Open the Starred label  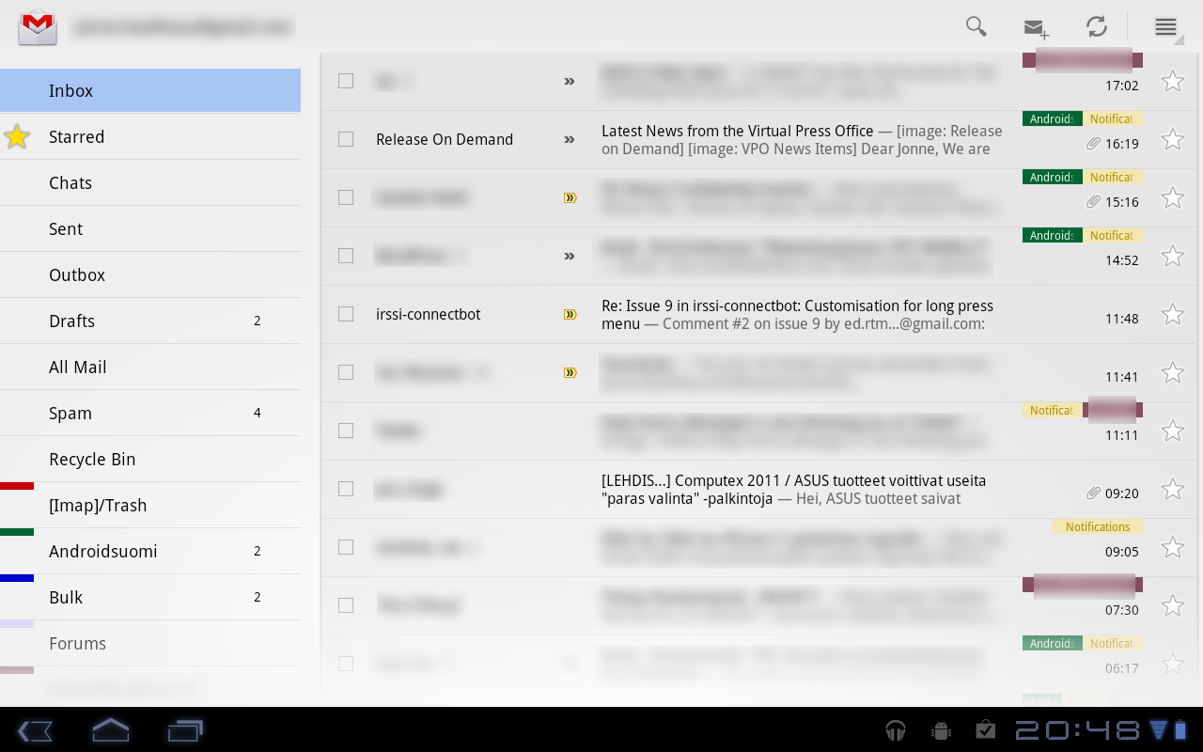pyautogui.click(x=150, y=137)
